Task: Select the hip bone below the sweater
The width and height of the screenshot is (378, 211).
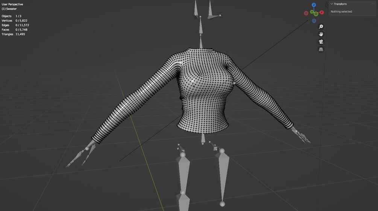Action: 203,139
